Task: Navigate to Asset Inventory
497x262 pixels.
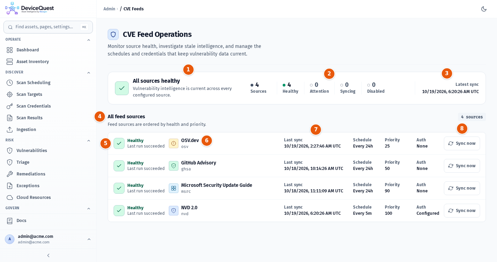Action: [x=48, y=62]
